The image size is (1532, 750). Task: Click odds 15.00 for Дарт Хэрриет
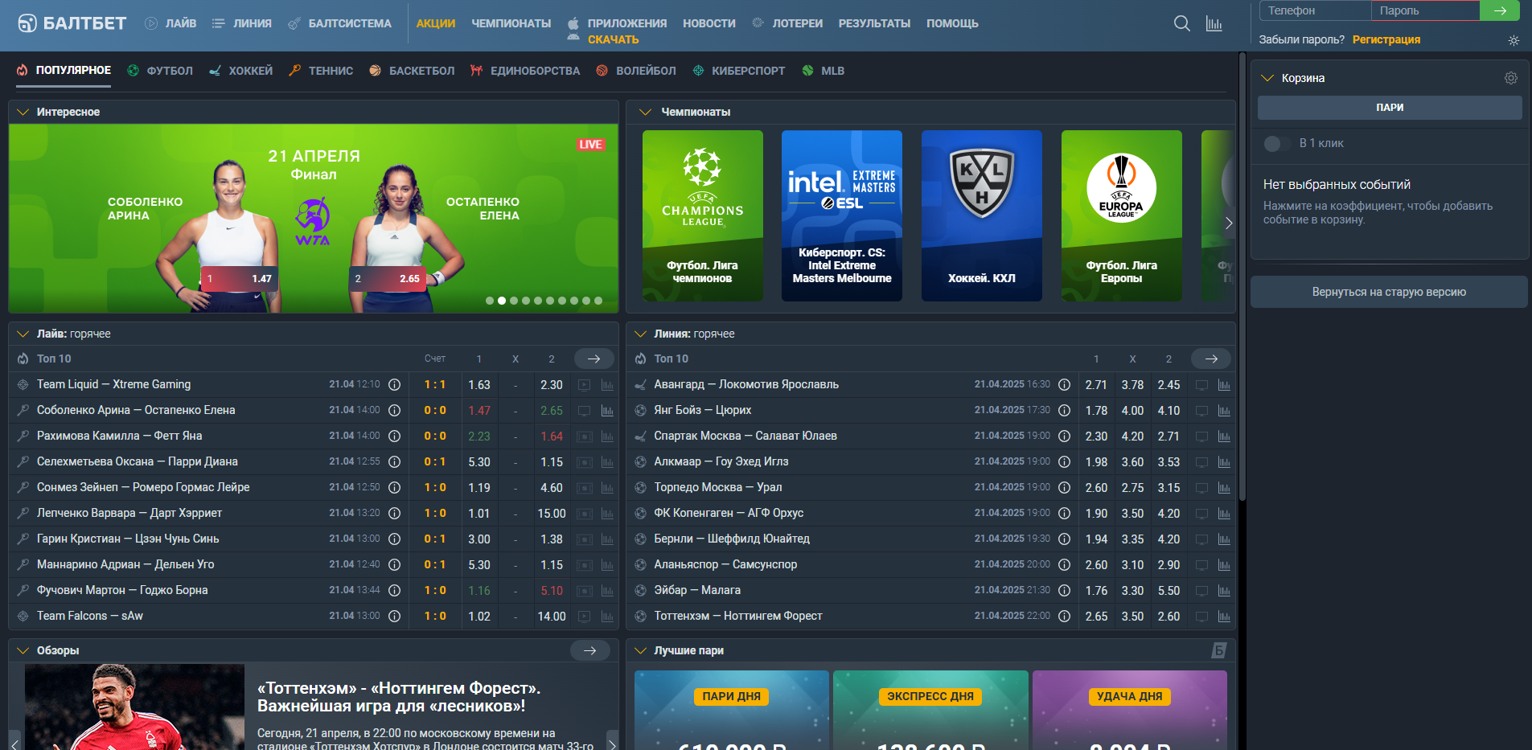pos(552,514)
